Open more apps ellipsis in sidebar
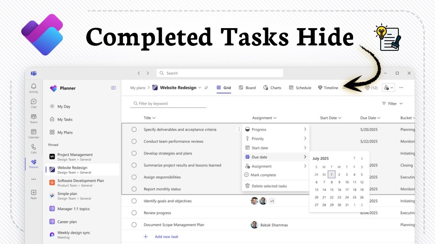This screenshot has width=435, height=244. 34,179
